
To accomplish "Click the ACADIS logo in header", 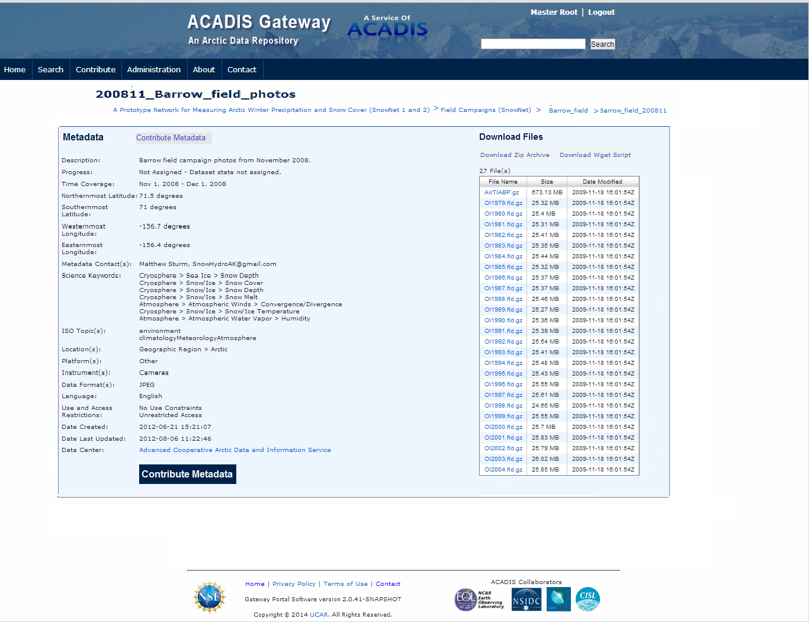I will 387,27.
